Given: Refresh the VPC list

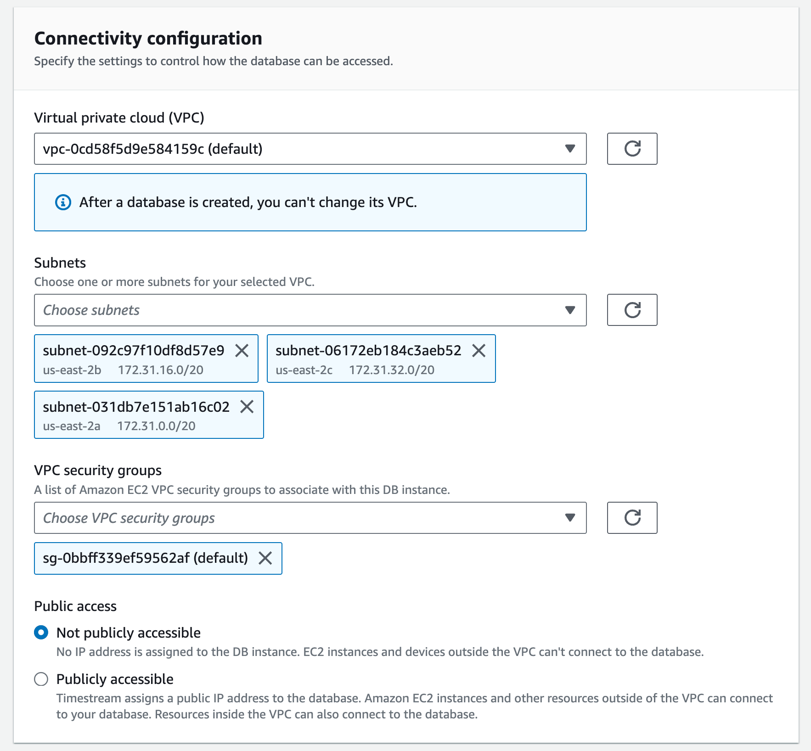Looking at the screenshot, I should [x=632, y=149].
